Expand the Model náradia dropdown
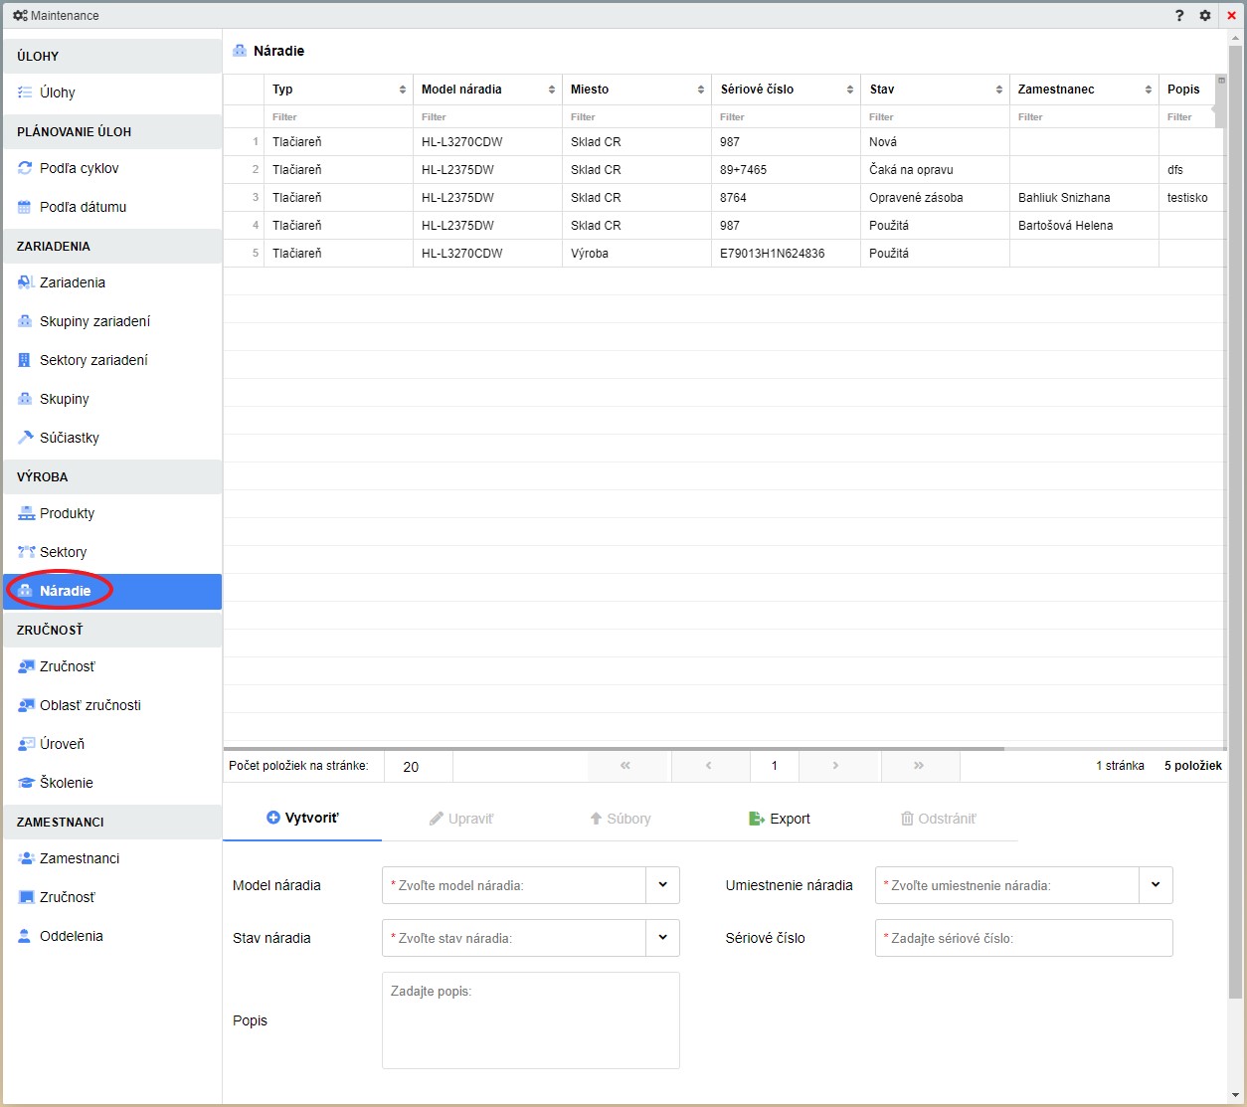Viewport: 1247px width, 1107px height. pos(662,885)
